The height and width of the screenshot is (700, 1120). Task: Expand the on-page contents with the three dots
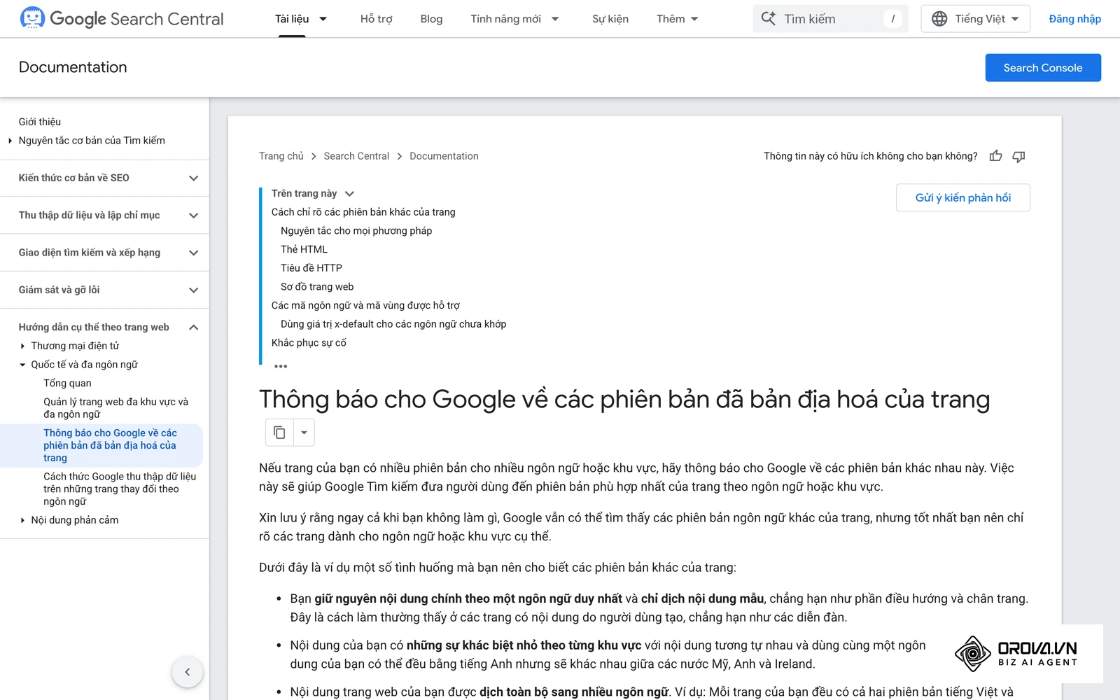click(281, 366)
